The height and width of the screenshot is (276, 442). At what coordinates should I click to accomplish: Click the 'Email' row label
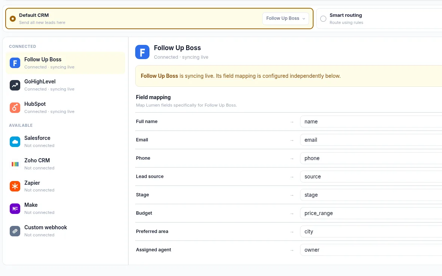(142, 140)
